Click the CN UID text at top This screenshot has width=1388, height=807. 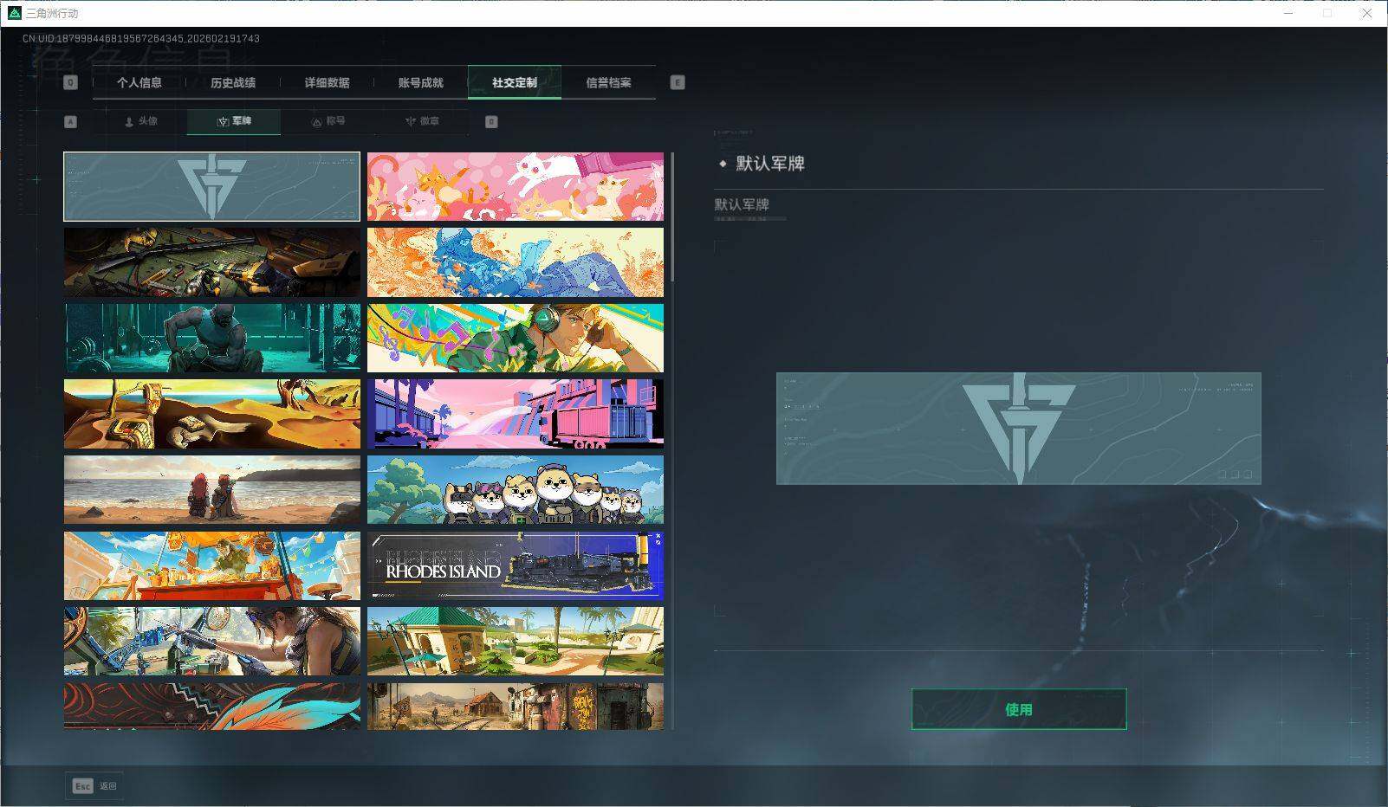pos(141,39)
